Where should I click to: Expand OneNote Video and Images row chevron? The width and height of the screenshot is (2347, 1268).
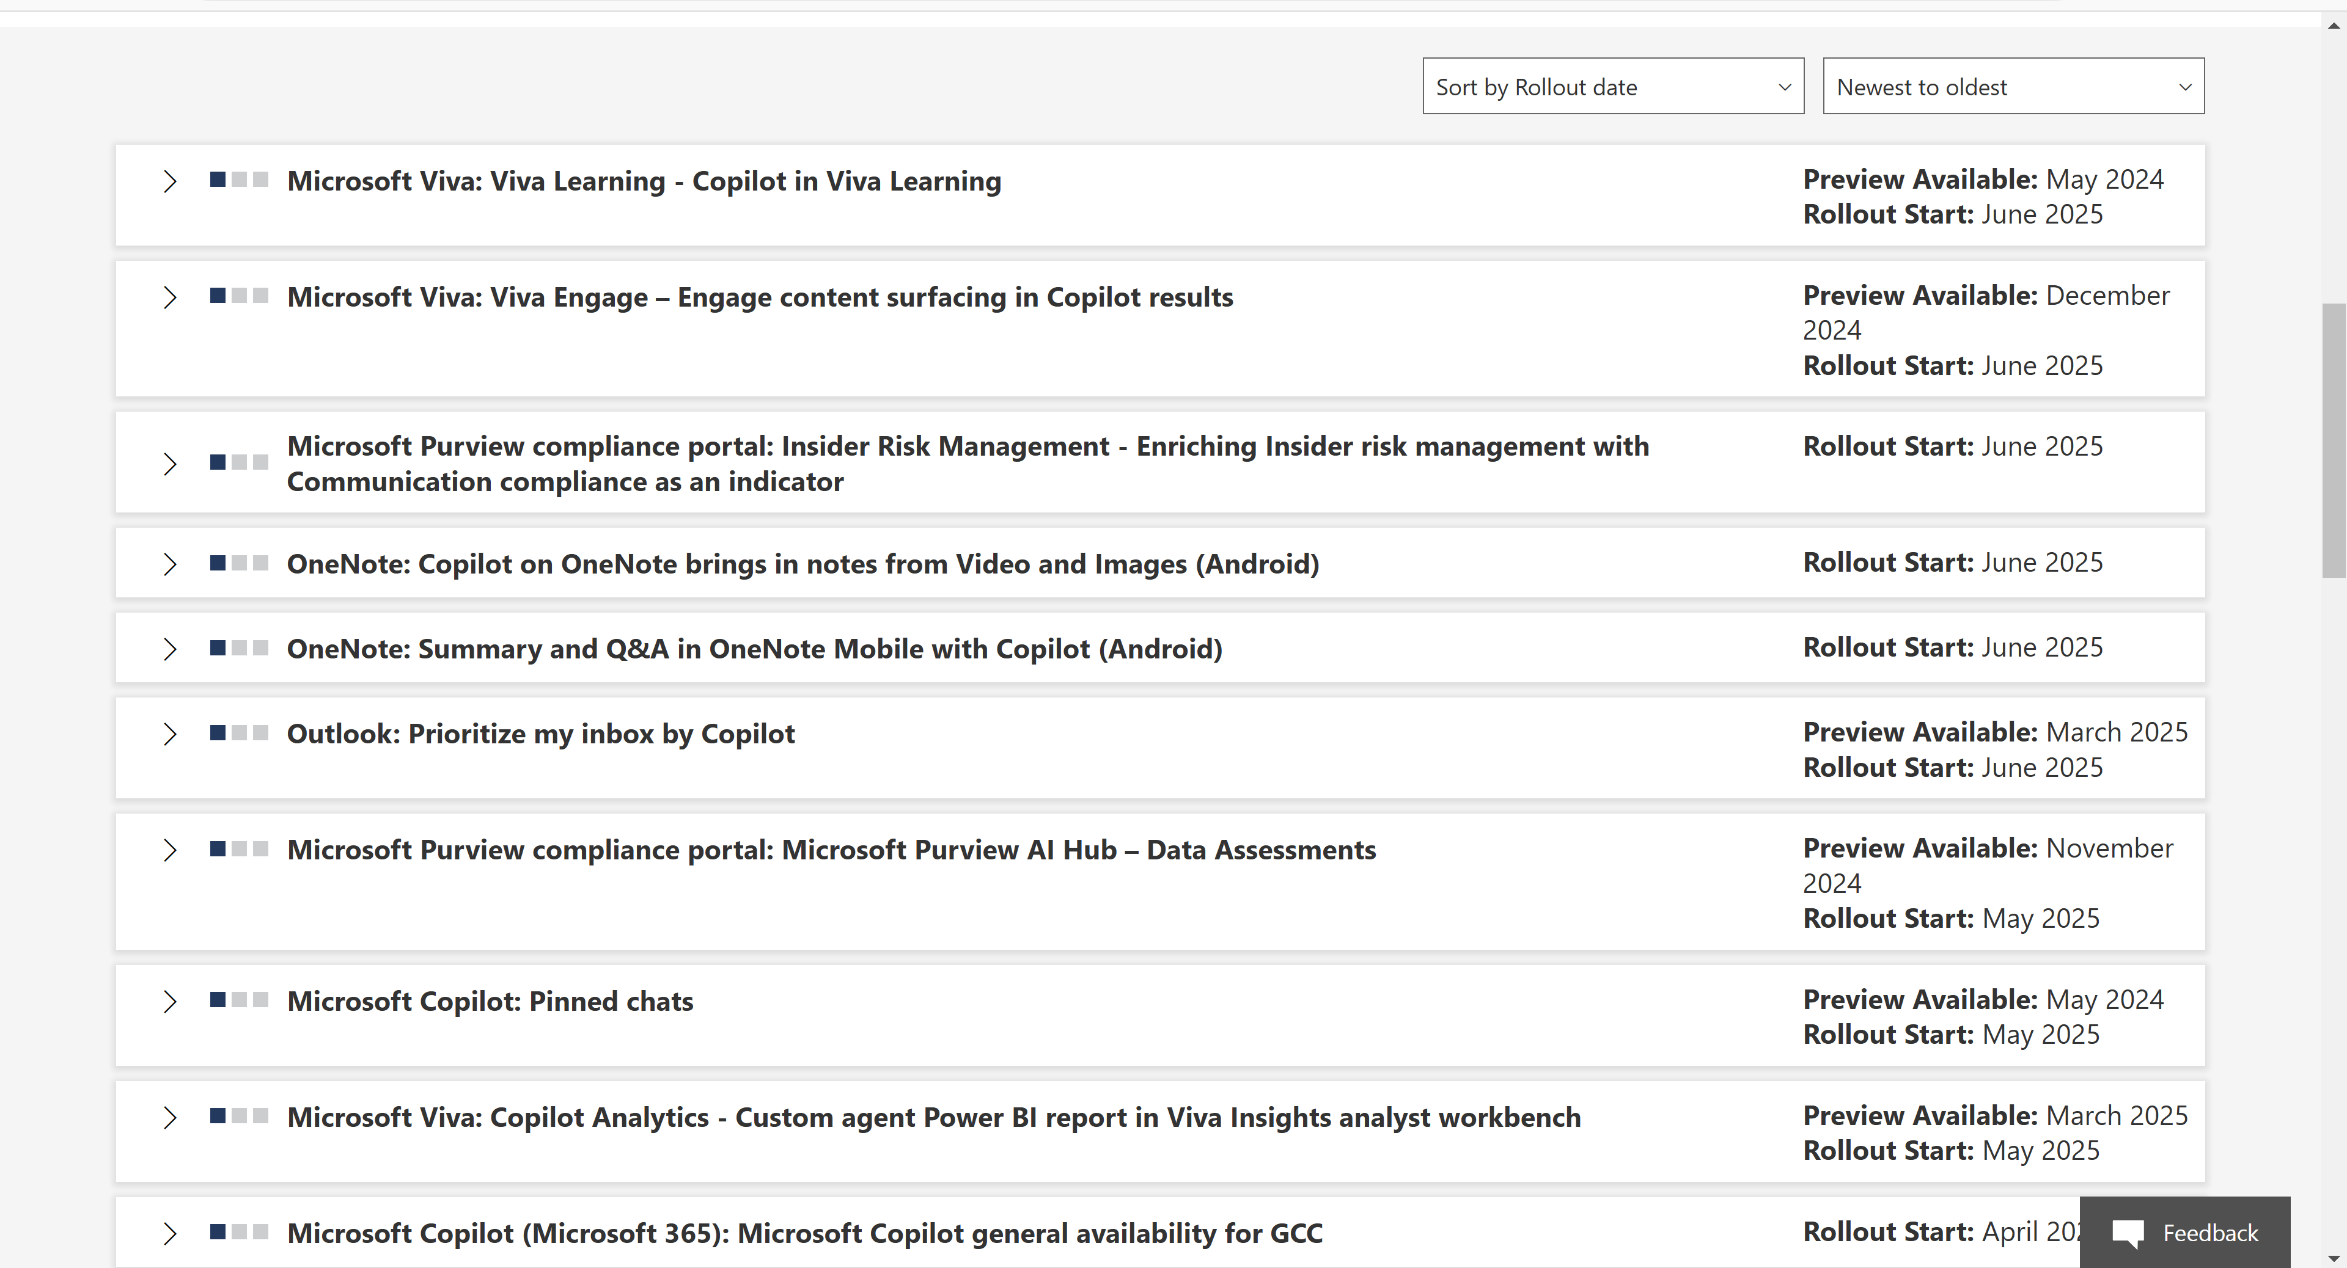pos(169,564)
